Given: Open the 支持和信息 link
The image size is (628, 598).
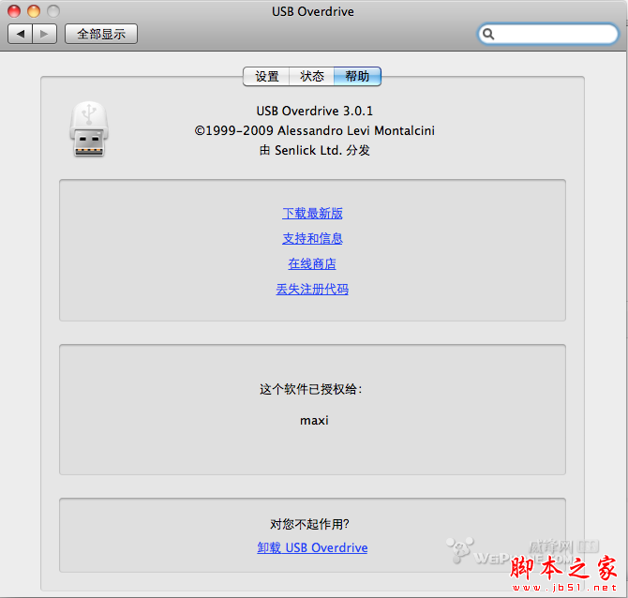Looking at the screenshot, I should 312,238.
